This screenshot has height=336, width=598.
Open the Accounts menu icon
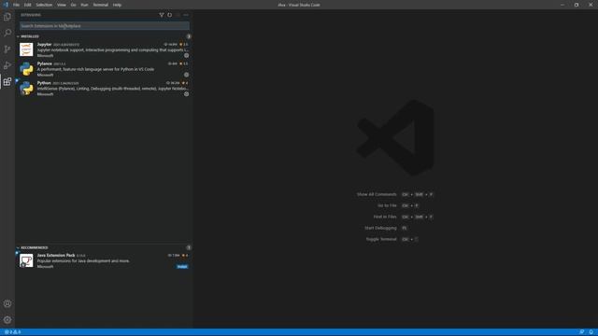pos(7,303)
